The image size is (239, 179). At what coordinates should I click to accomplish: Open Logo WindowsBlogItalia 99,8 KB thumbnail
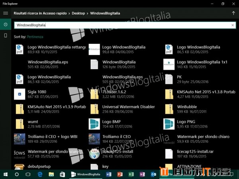pos(94,49)
